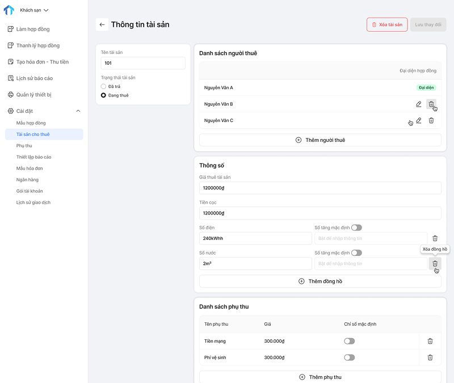
Task: Click the Thêm người thuê button
Action: coord(320,140)
